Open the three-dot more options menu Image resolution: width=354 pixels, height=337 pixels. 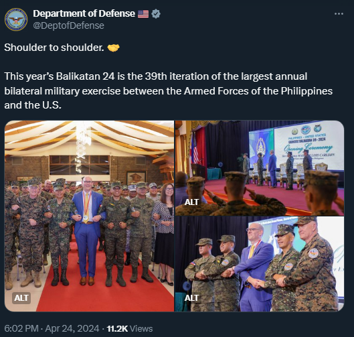[339, 14]
